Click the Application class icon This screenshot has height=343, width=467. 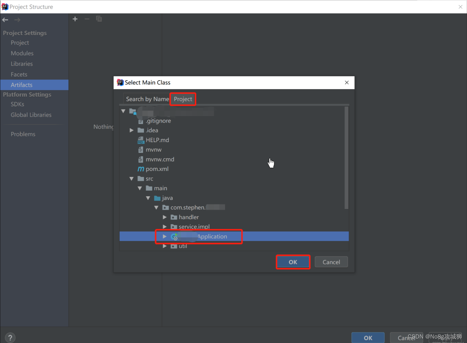(174, 236)
